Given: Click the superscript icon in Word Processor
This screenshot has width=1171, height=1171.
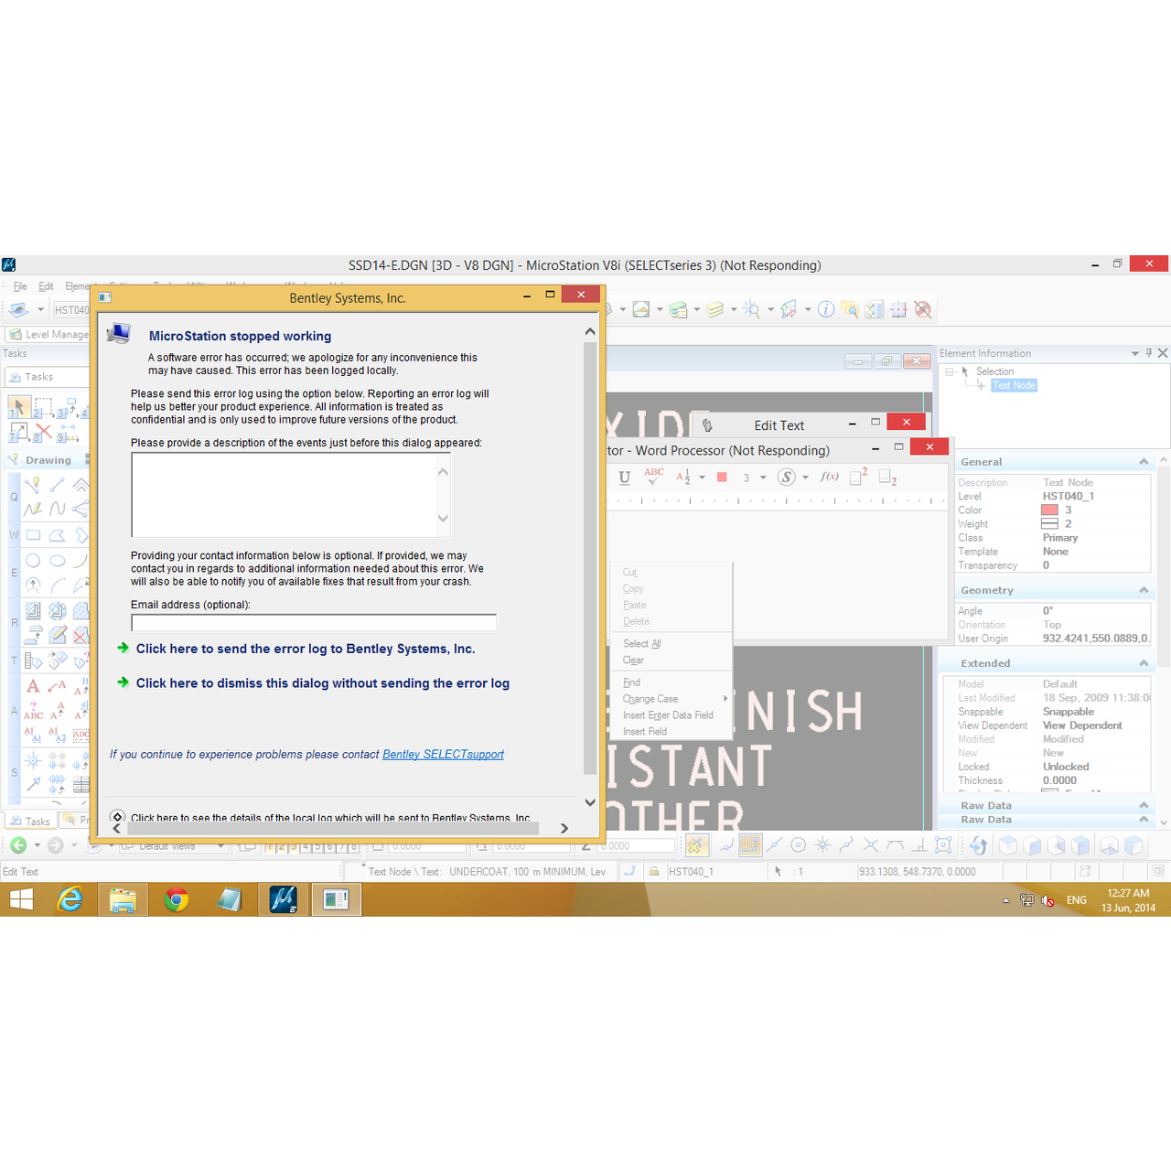Looking at the screenshot, I should pyautogui.click(x=858, y=477).
